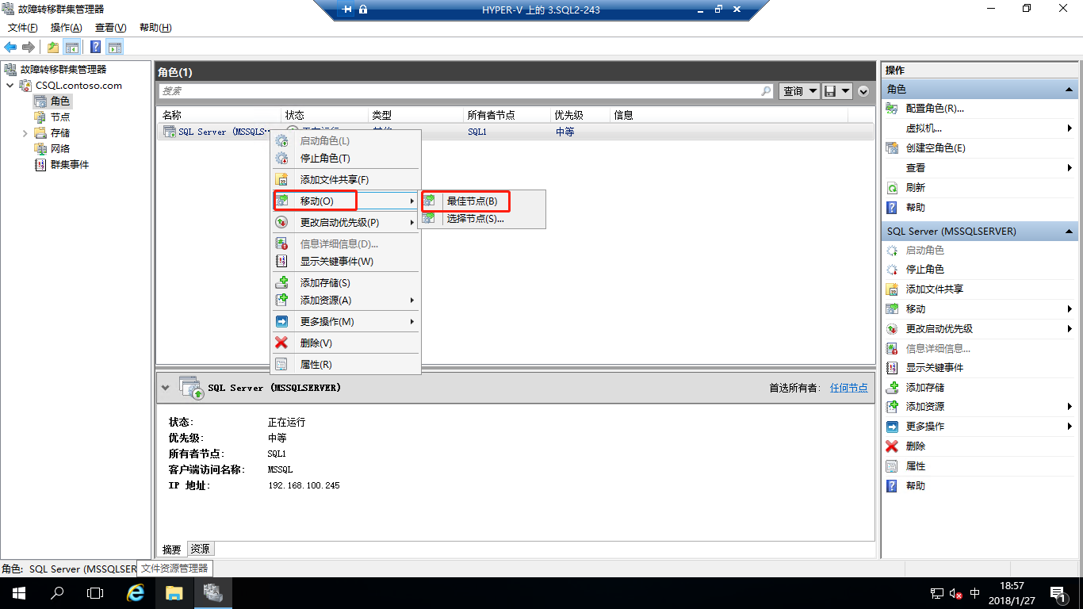1083x609 pixels.
Task: Click the round expand chevron beside save query
Action: [863, 91]
